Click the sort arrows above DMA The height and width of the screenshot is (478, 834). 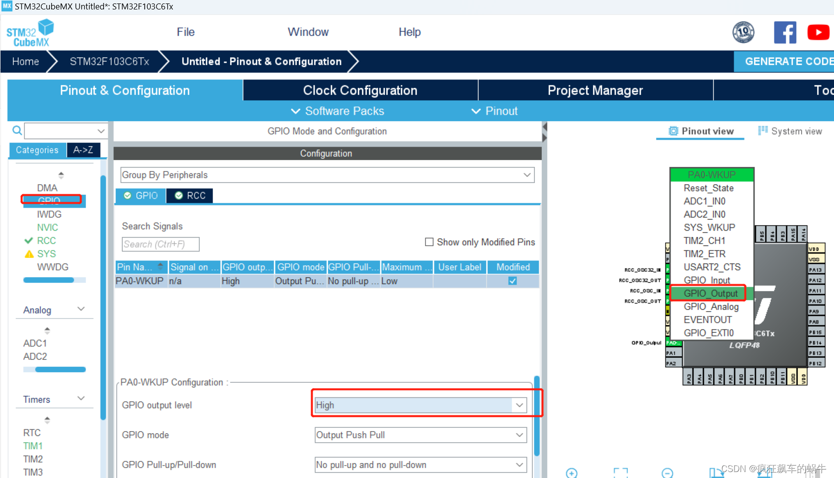pyautogui.click(x=61, y=175)
